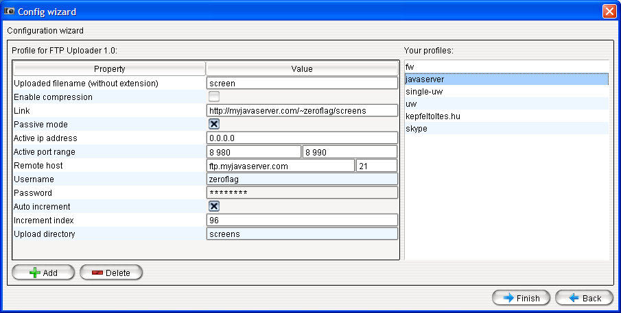
Task: Click the Remote host label
Action: [38, 166]
